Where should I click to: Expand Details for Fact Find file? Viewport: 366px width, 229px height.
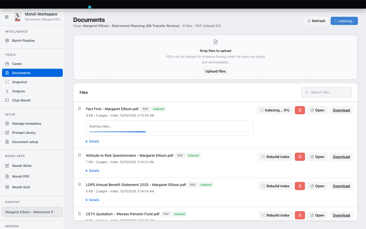pyautogui.click(x=93, y=141)
